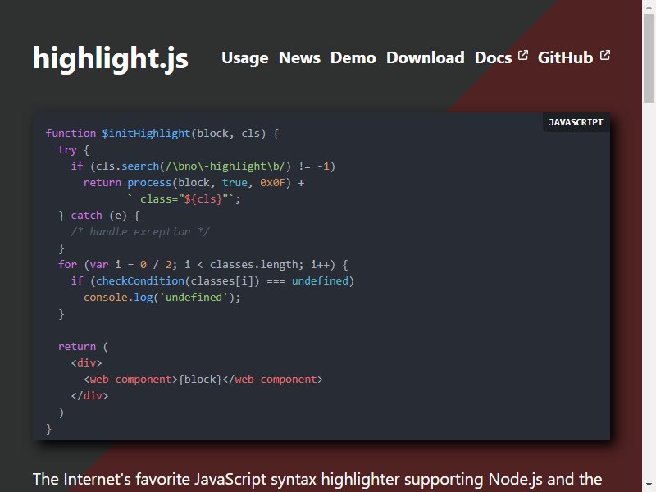
Task: Click the vertical scrollbar thumb
Action: (649, 57)
